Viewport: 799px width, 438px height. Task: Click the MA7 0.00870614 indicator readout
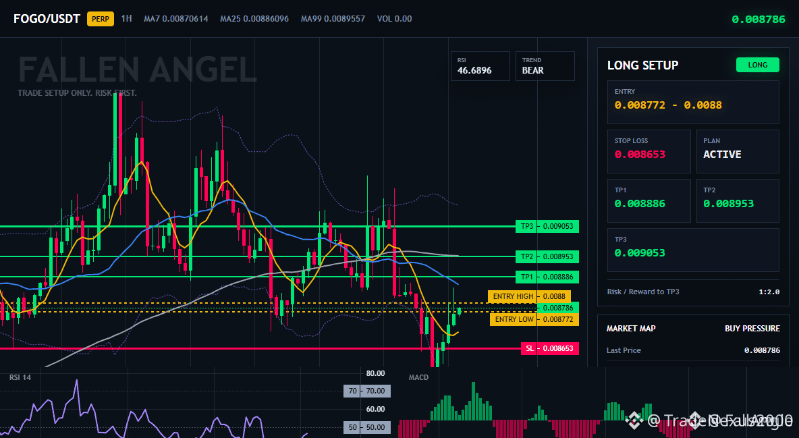pos(176,19)
